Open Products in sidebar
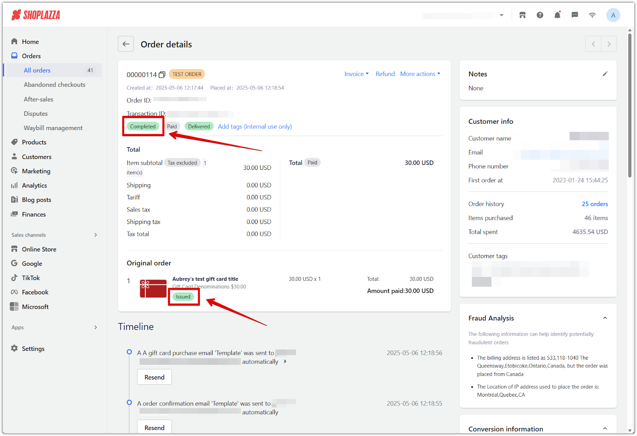 point(34,142)
